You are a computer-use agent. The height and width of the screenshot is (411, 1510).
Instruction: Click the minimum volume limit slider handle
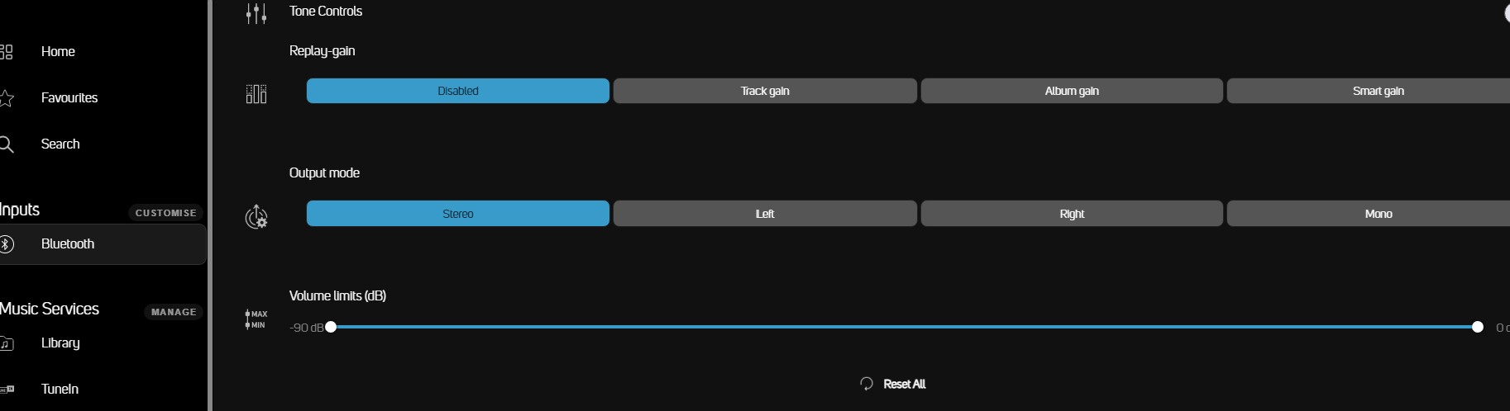click(331, 328)
